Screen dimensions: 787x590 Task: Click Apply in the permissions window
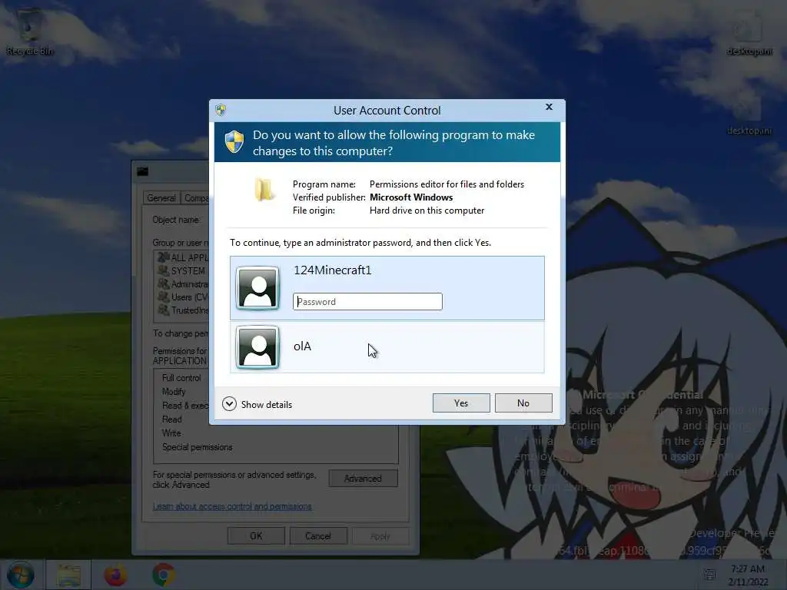(x=380, y=535)
